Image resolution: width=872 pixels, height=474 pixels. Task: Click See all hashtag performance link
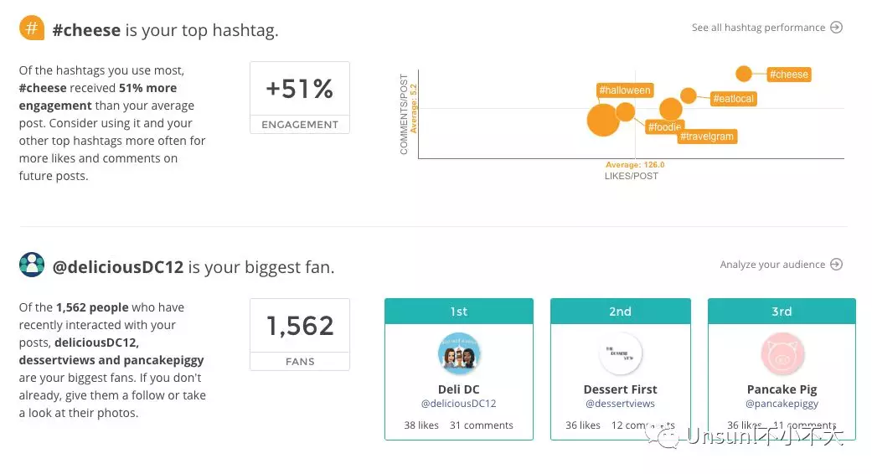point(758,28)
